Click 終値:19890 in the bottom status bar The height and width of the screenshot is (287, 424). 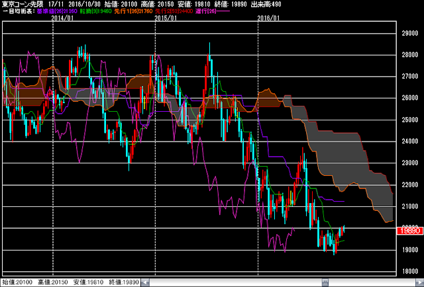(x=124, y=282)
